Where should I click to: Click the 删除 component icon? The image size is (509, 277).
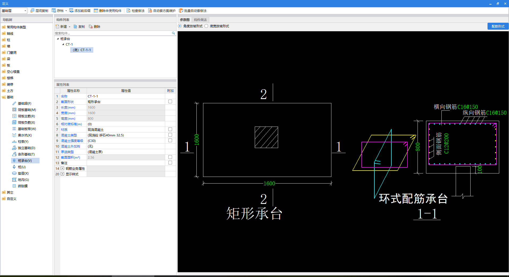91,26
